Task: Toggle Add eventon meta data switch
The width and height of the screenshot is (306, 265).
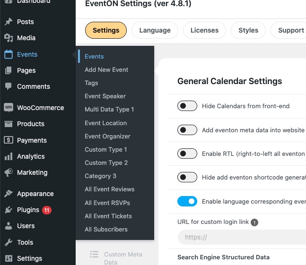Action: click(187, 130)
